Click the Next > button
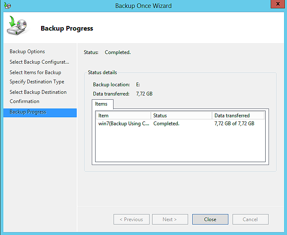The image size is (287, 235). [170, 219]
